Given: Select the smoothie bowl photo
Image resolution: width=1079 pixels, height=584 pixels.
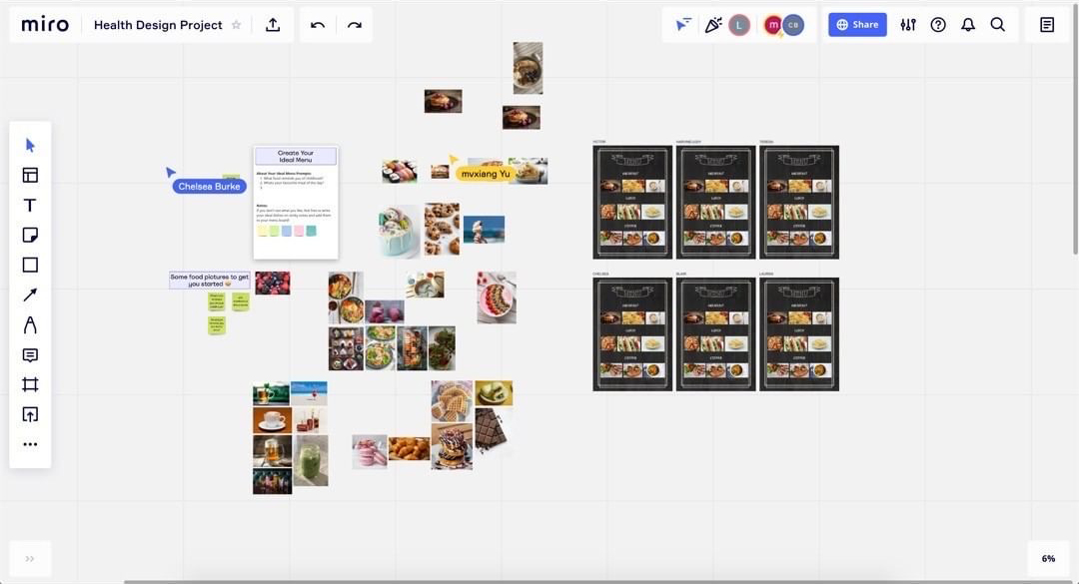Looking at the screenshot, I should click(x=497, y=297).
